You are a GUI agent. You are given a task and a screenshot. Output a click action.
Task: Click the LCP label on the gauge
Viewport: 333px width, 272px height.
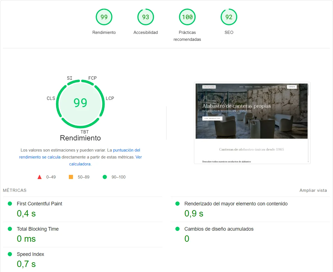[x=110, y=98]
